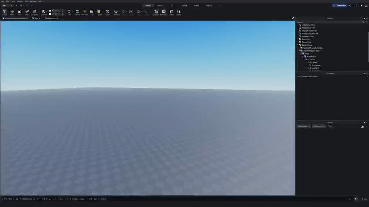Select ReplicatedStorage in Explorer
Screen dimensions: 369x207
(310, 31)
